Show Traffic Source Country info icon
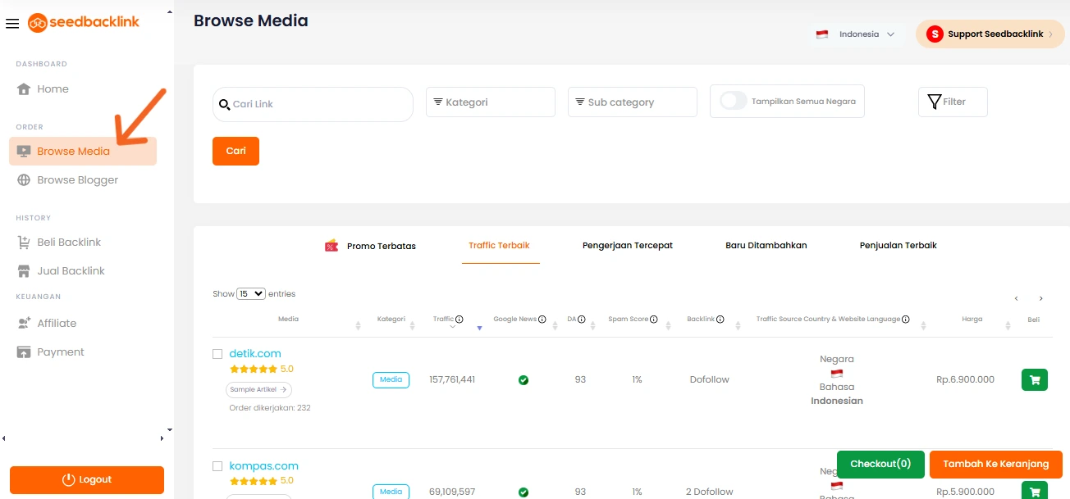The height and width of the screenshot is (499, 1070). point(906,320)
